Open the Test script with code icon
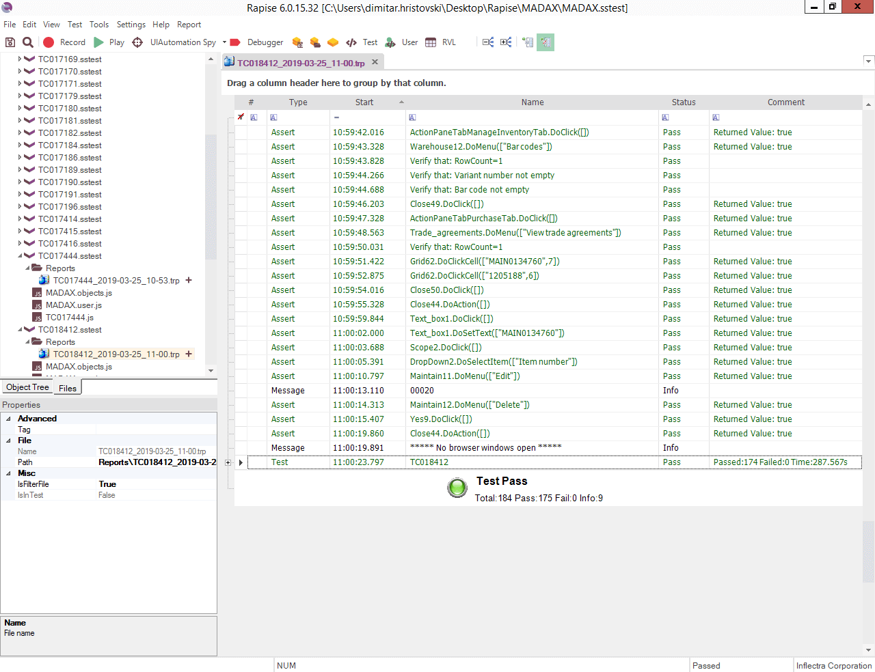Screen dimensions: 875x672 coord(351,42)
